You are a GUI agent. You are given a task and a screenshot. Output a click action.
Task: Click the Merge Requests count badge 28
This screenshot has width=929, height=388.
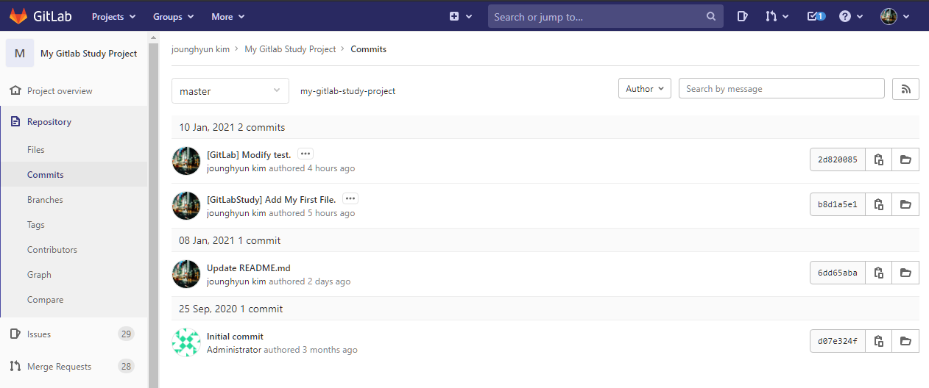coord(126,366)
